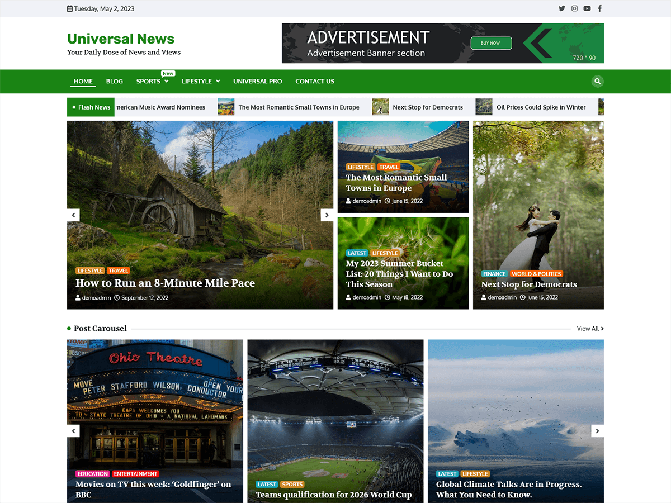Screen dimensions: 671x503
Task: Click the next arrow on the Post Carousel
Action: click(x=597, y=431)
